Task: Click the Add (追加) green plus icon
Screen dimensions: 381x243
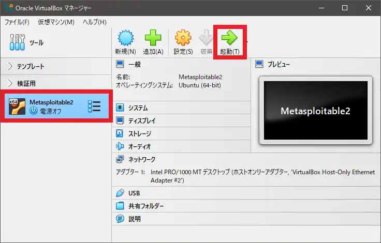Action: tap(153, 39)
